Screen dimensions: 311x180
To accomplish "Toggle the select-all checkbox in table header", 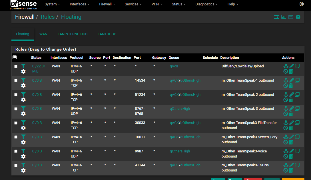I will (x=15, y=57).
